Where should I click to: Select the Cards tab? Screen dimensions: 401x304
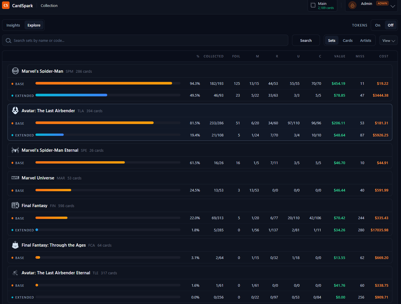click(348, 41)
